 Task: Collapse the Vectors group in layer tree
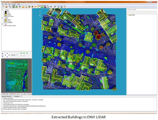(x=3, y=10)
